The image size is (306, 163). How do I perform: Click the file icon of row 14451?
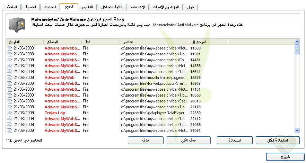(x=9, y=60)
